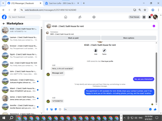Open the Facebook logo home link
The width and height of the screenshot is (162, 121).
pyautogui.click(x=4, y=17)
